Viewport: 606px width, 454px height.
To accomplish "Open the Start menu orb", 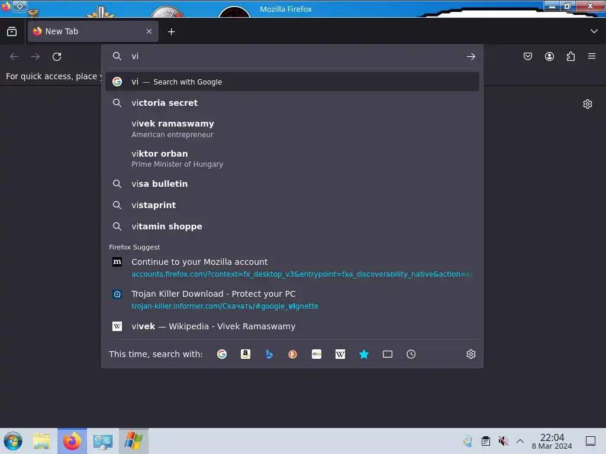I will [x=13, y=441].
